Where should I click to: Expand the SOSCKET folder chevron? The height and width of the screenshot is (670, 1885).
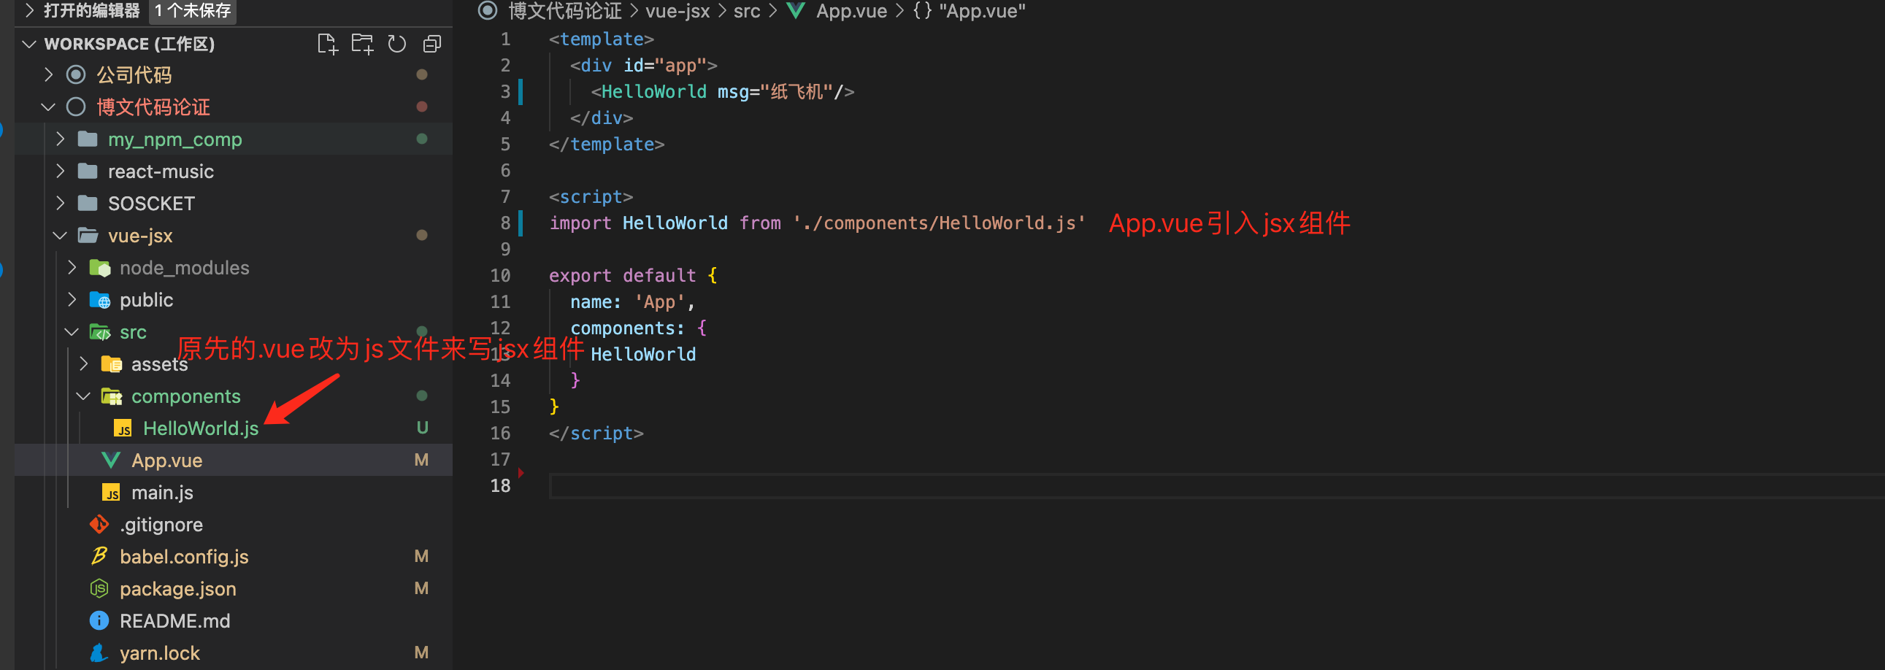click(x=60, y=204)
